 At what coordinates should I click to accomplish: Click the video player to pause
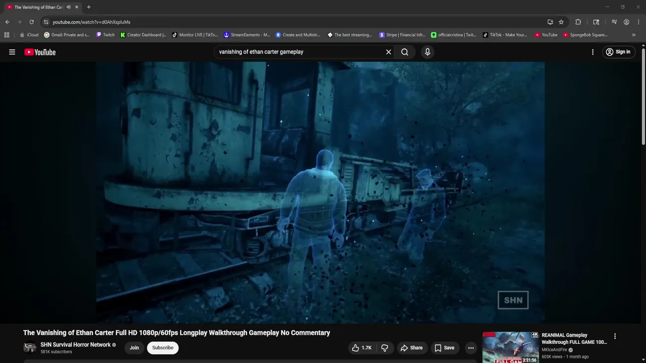tap(320, 192)
